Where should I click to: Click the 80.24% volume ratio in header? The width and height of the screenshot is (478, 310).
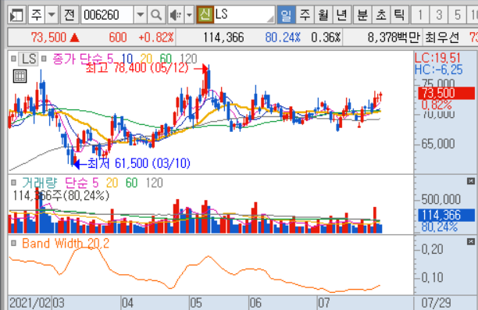coord(283,37)
